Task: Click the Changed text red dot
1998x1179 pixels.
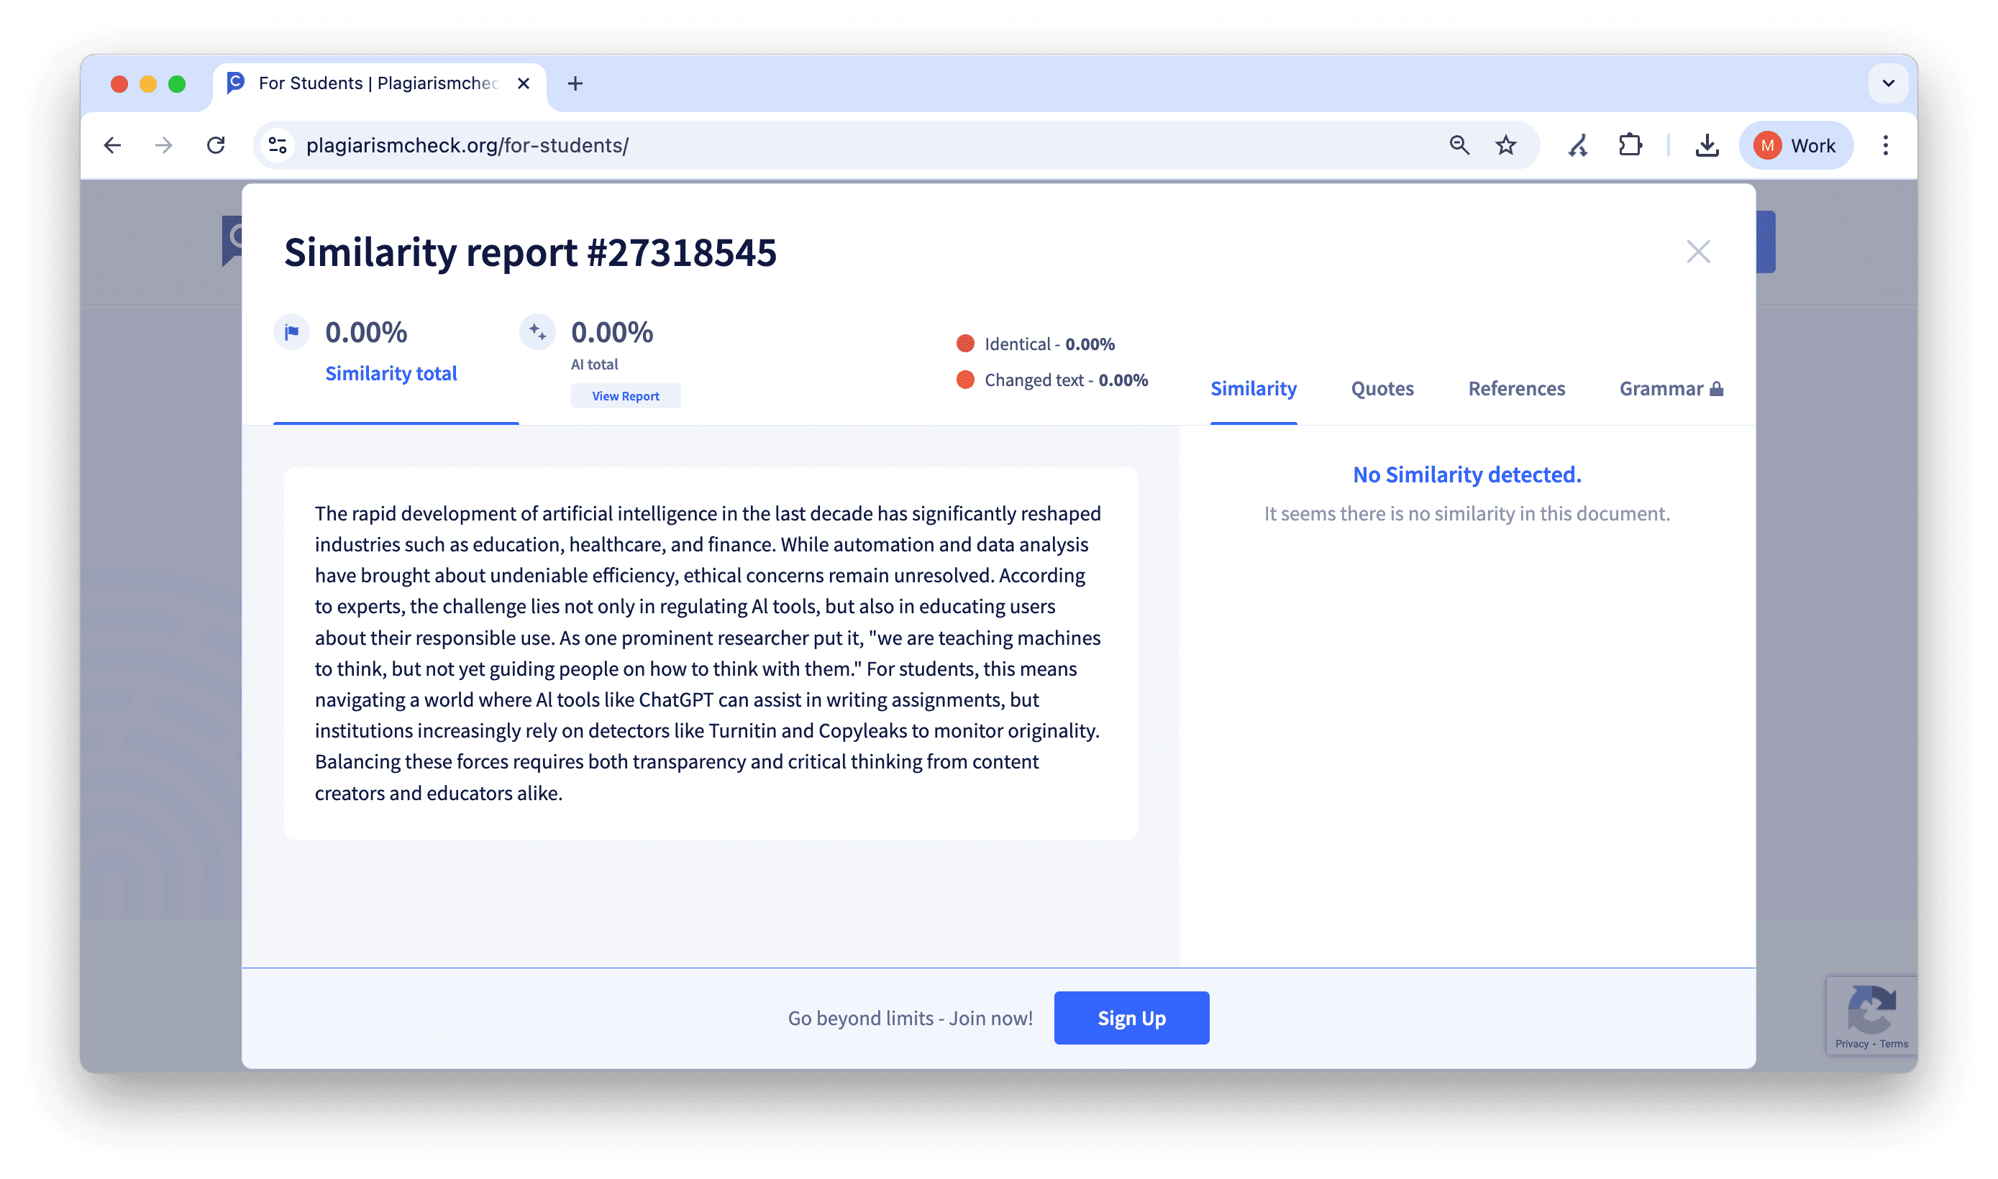Action: tap(964, 380)
